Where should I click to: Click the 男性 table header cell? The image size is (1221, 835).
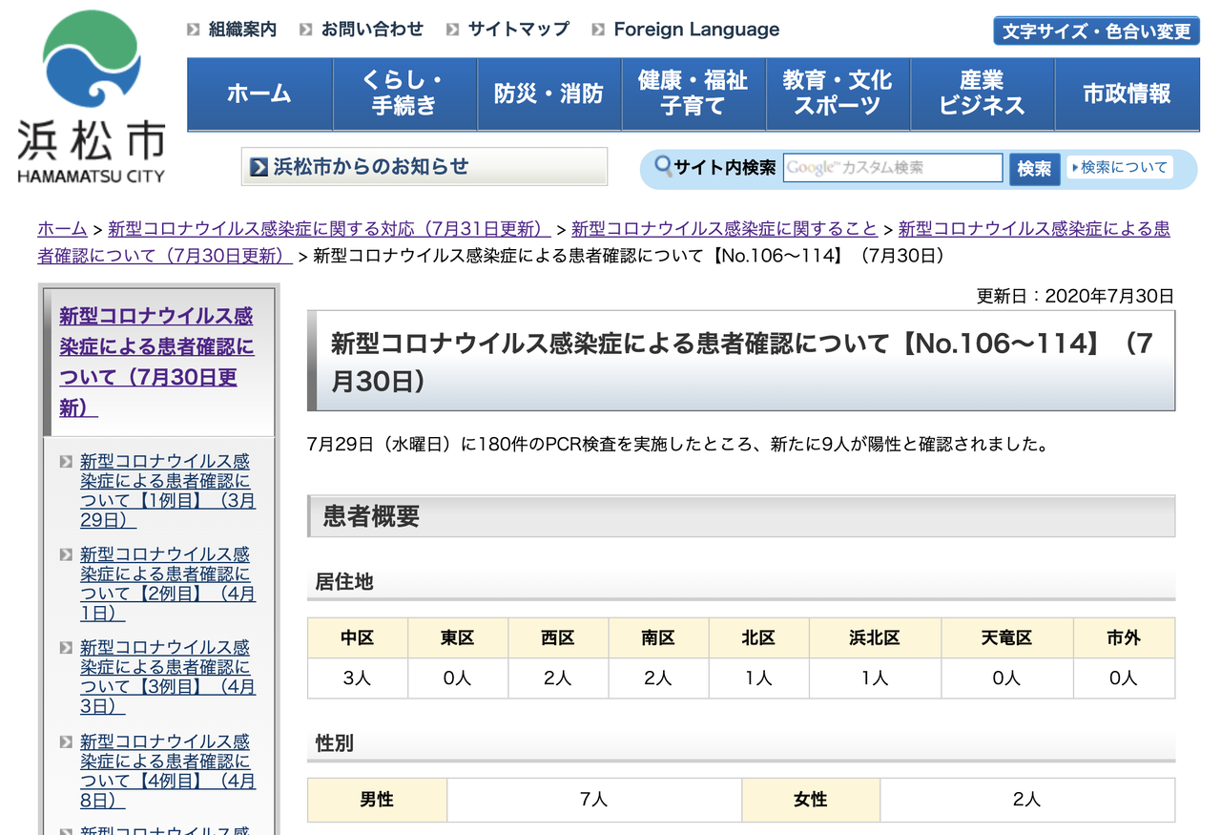point(377,800)
